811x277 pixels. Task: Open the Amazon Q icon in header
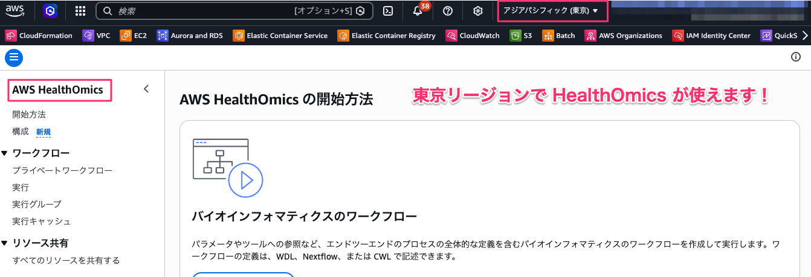50,11
